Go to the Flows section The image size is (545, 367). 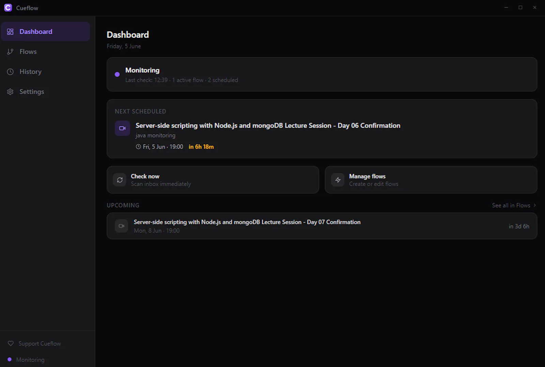(x=46, y=52)
